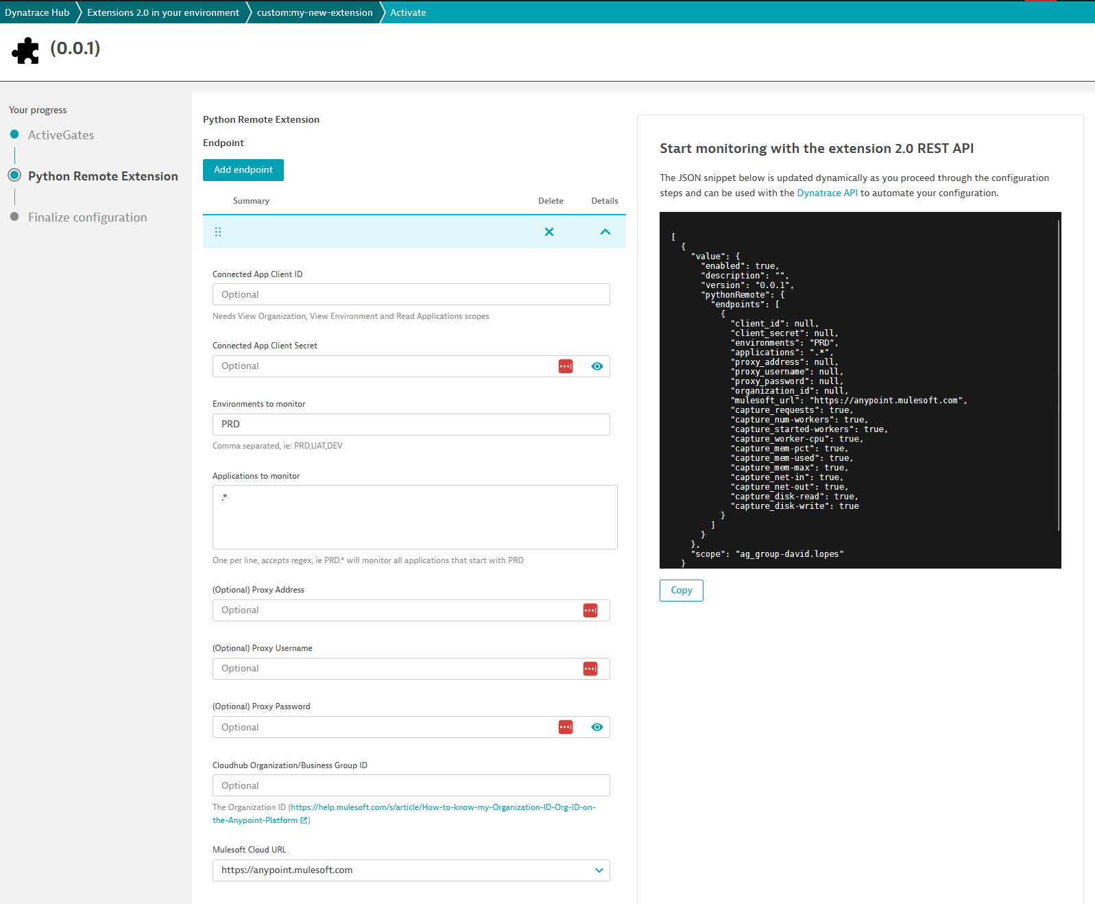Click the external-link icon after Anypoint-Platform
The height and width of the screenshot is (904, 1095).
(304, 820)
